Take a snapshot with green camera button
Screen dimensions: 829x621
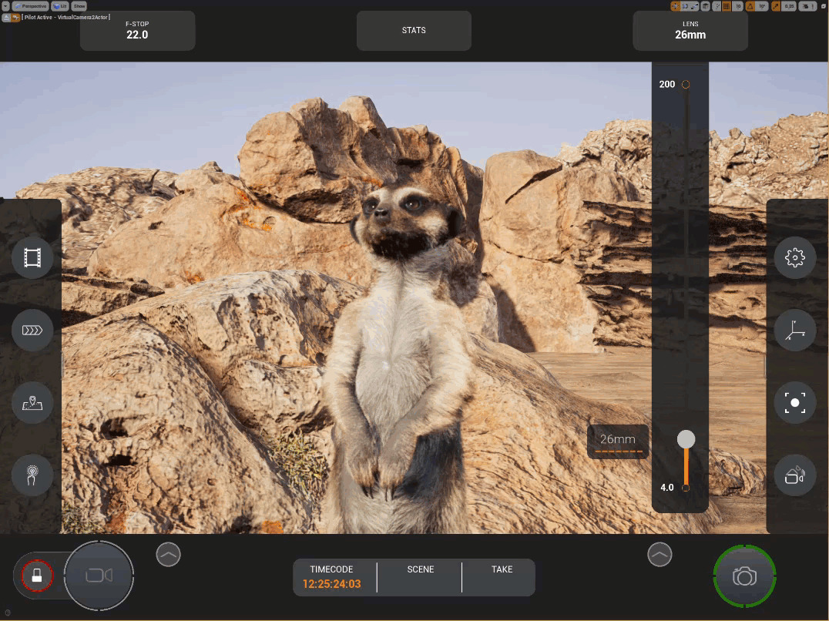744,576
